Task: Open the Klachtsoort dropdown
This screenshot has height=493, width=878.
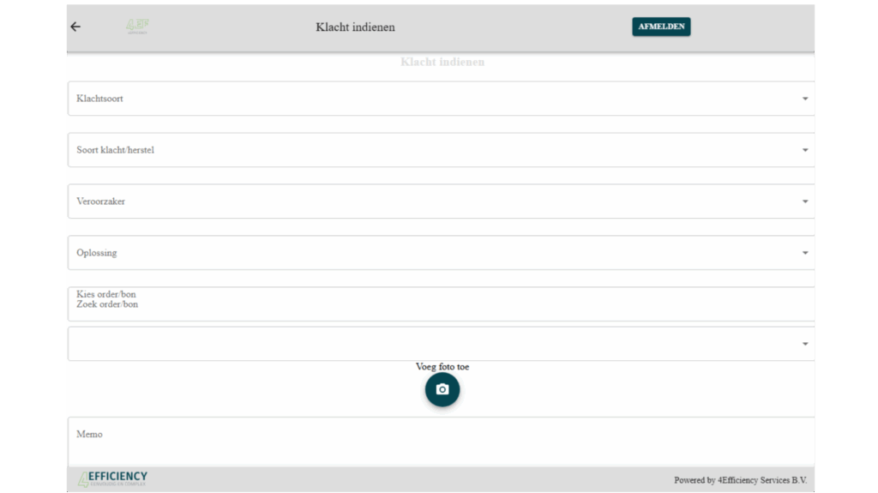Action: coord(429,99)
